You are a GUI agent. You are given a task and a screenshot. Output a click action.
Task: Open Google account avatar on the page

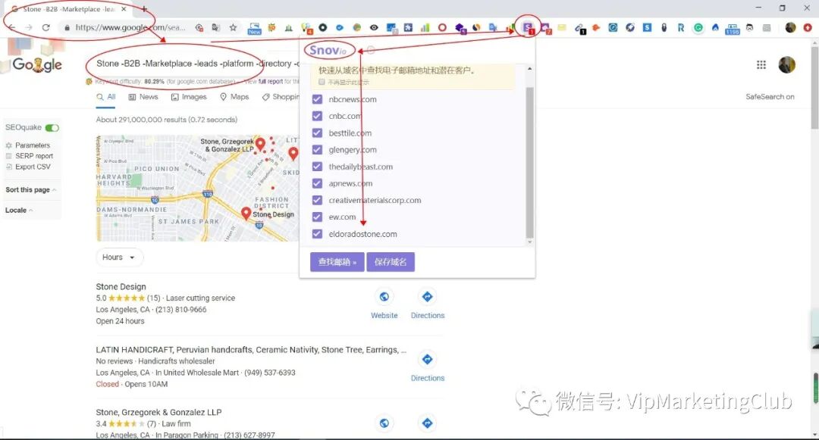[x=786, y=64]
